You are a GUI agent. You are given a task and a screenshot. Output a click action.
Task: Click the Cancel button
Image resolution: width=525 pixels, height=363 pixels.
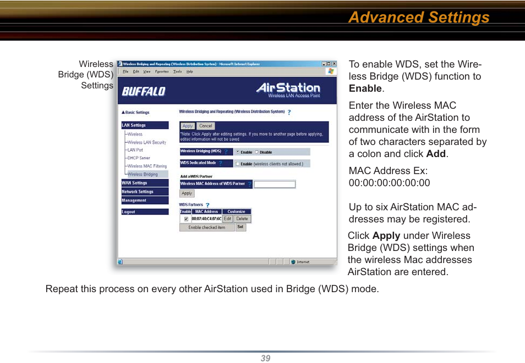click(x=206, y=126)
